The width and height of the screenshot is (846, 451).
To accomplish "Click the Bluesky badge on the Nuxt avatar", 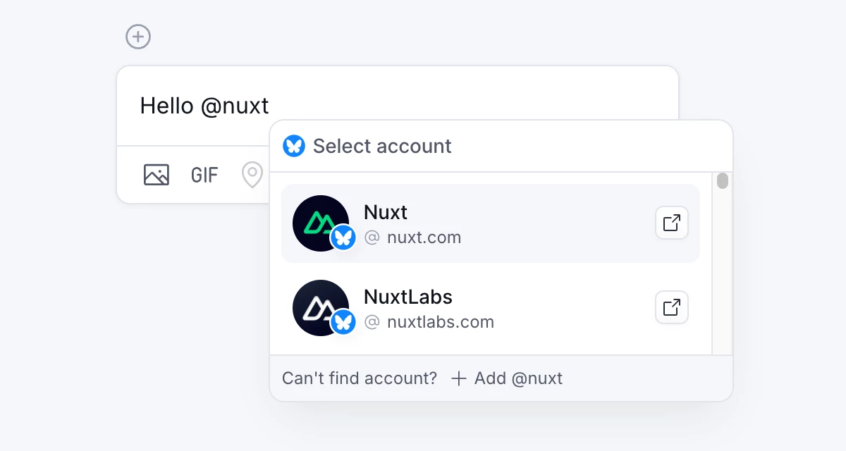I will (343, 238).
